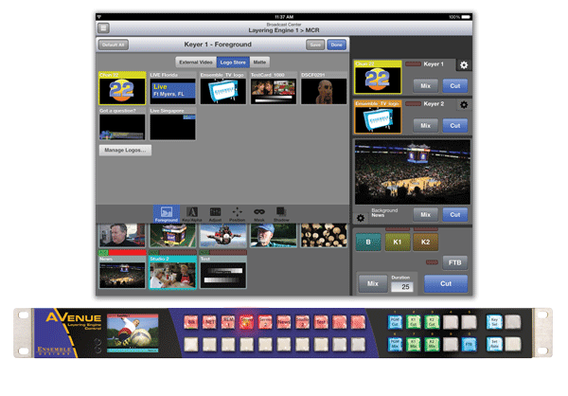The height and width of the screenshot is (396, 568).
Task: Switch to Matte tab
Action: pyautogui.click(x=259, y=63)
